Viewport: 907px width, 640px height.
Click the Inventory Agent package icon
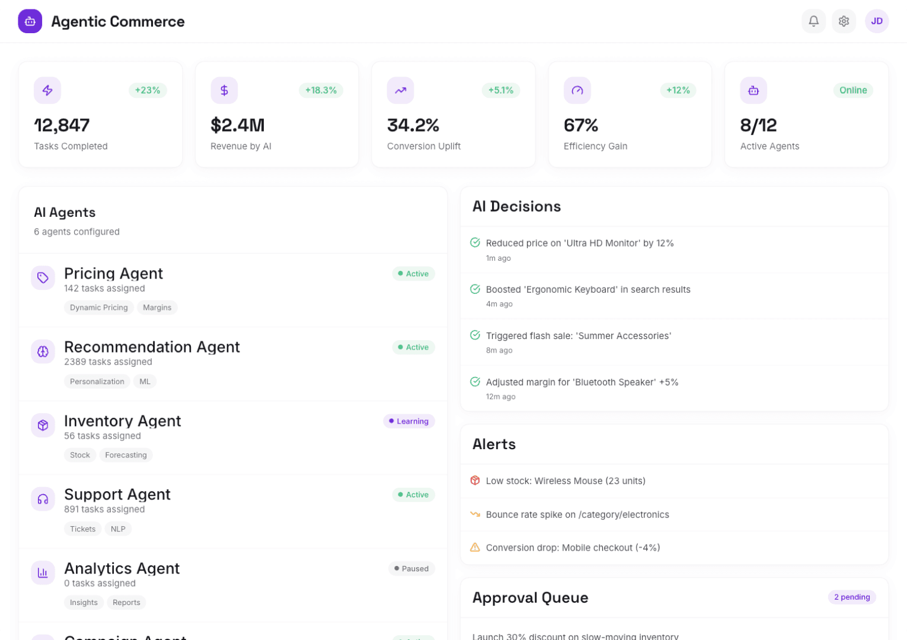point(43,425)
